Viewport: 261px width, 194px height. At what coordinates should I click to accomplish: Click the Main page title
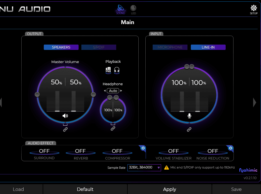pyautogui.click(x=127, y=22)
